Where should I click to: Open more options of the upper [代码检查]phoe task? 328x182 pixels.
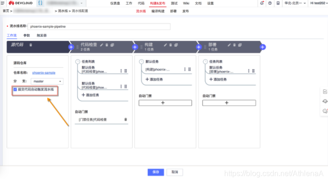[121, 71]
